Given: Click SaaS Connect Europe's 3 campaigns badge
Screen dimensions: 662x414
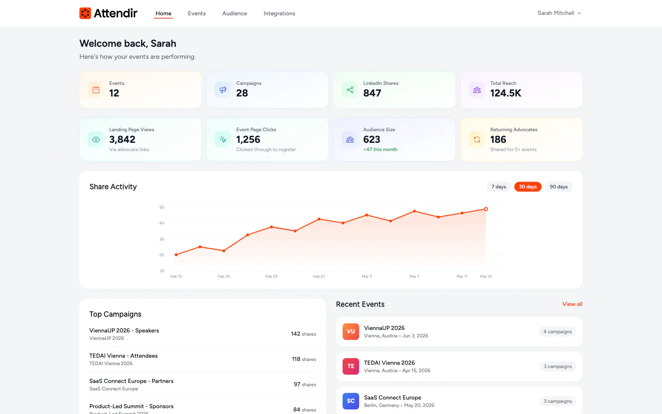Looking at the screenshot, I should tap(557, 401).
